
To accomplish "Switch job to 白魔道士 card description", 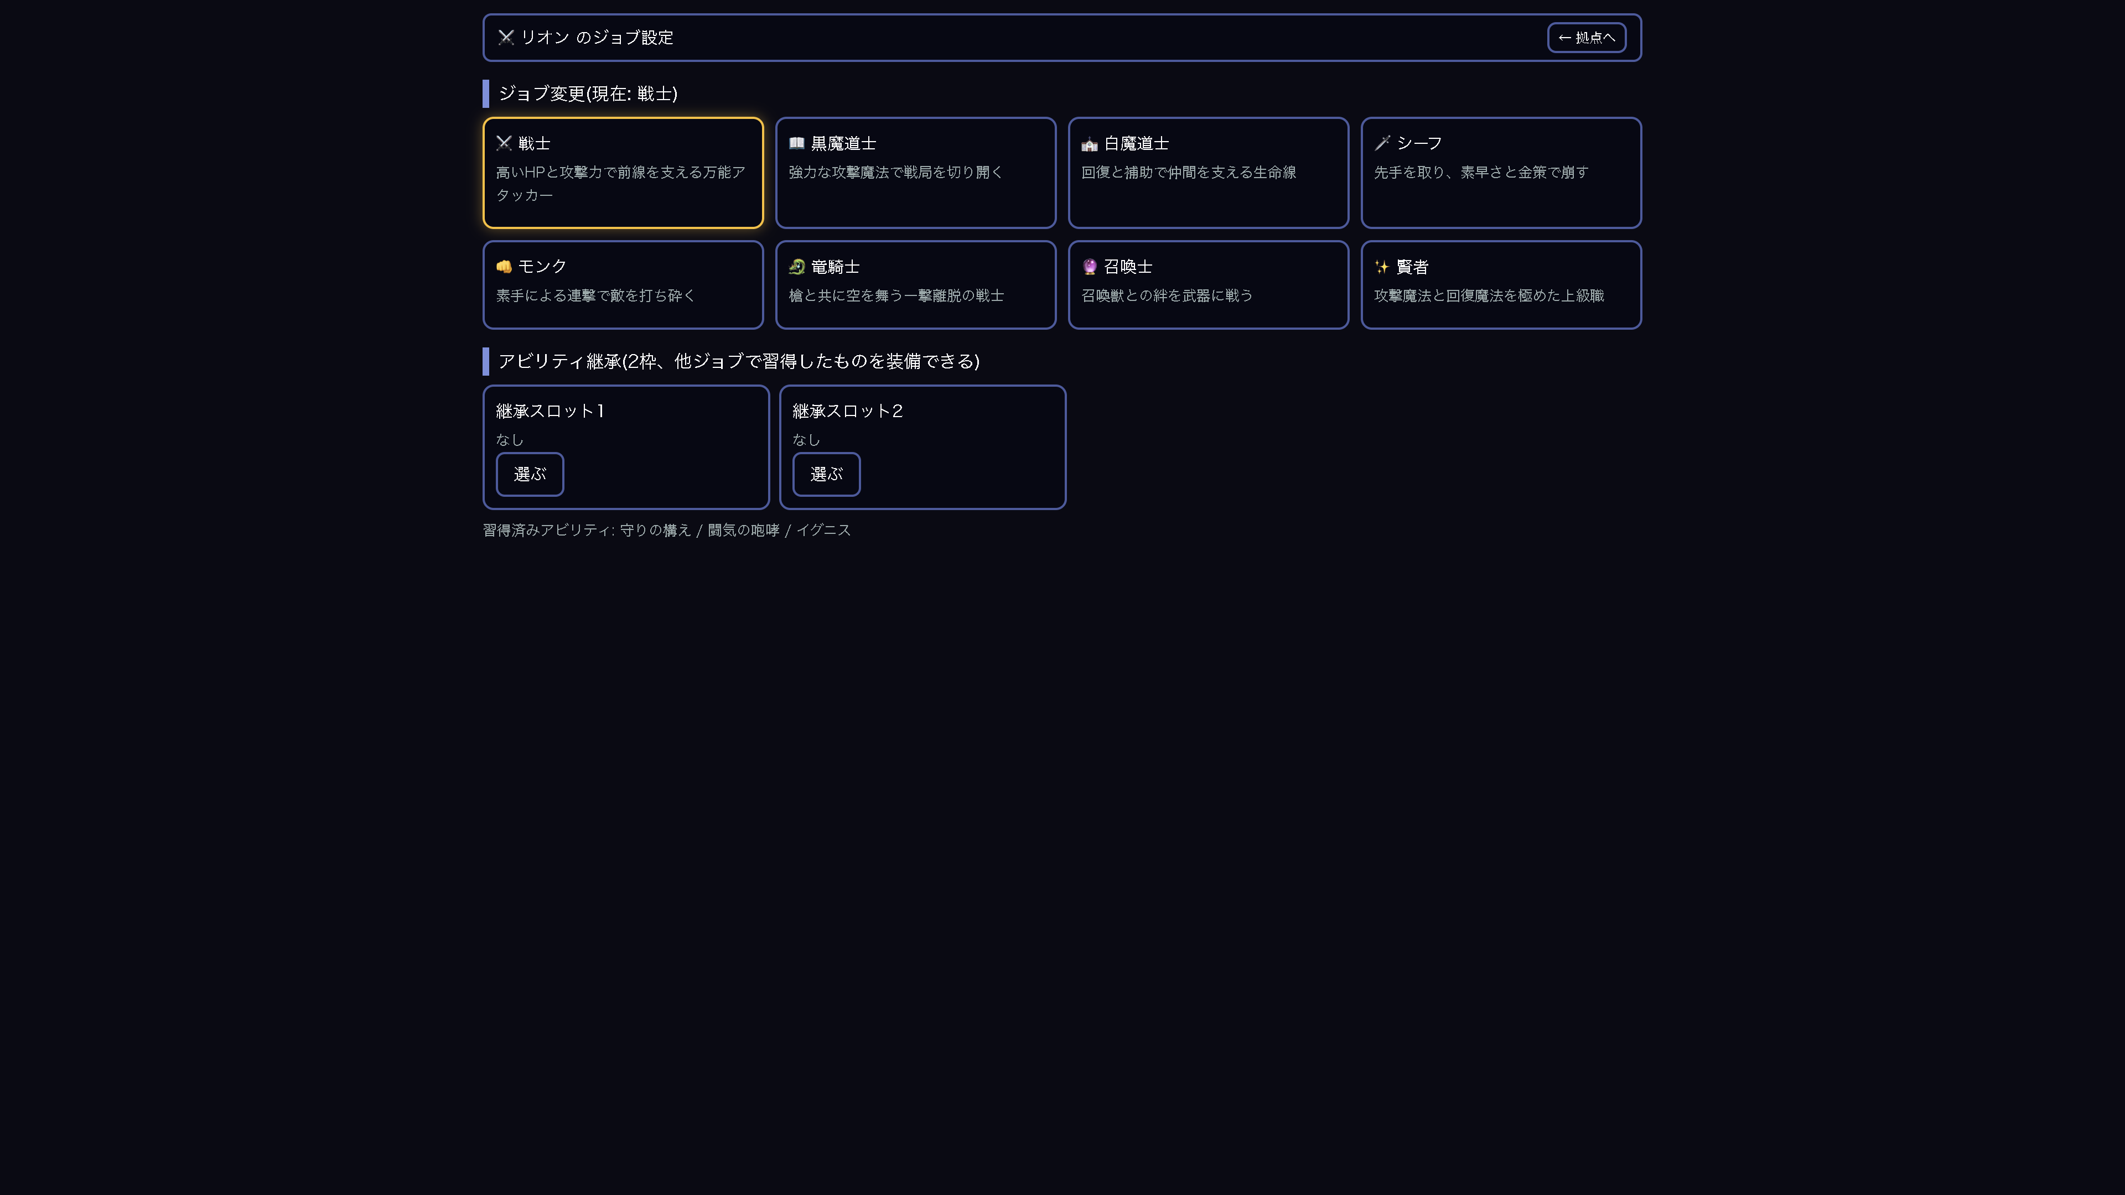I will pos(1189,173).
